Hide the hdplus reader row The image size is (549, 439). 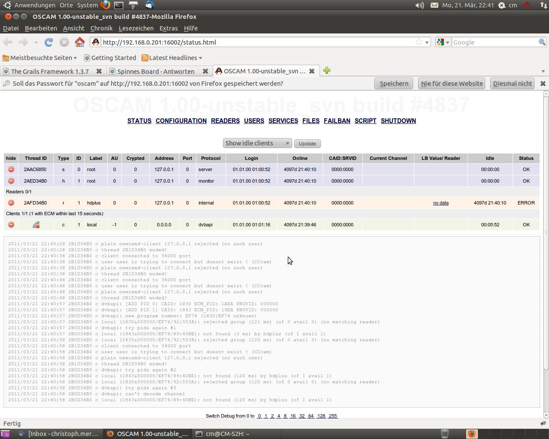(x=11, y=203)
